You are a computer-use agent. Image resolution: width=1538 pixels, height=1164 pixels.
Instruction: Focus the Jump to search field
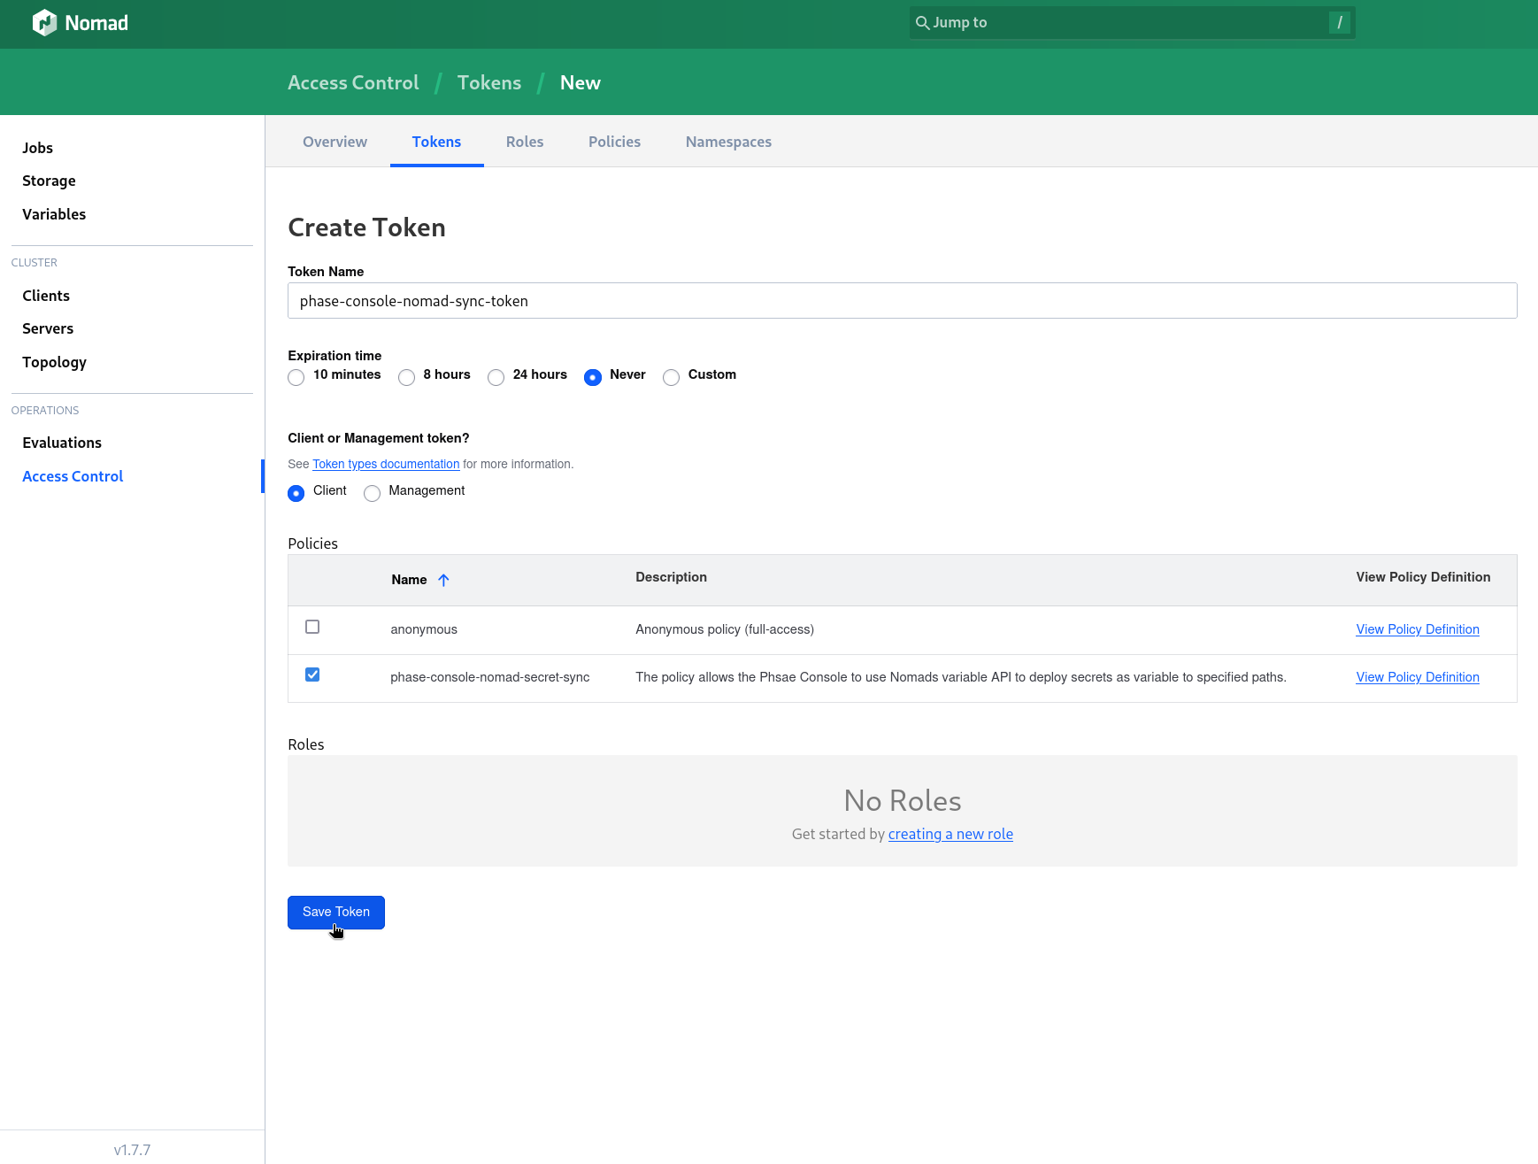click(x=1132, y=23)
